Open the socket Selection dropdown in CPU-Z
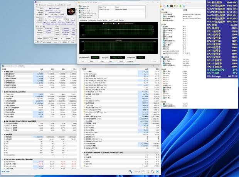Viewport: 239px width, 177px height. [48, 39]
